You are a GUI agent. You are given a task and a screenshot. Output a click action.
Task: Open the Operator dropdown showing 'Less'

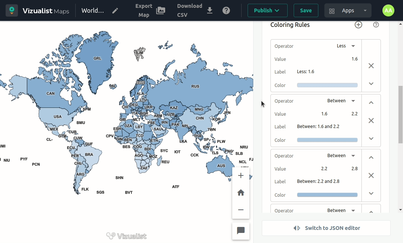[346, 46]
